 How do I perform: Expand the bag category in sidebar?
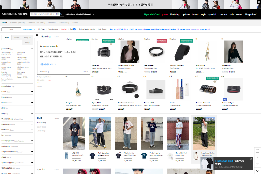(32, 113)
